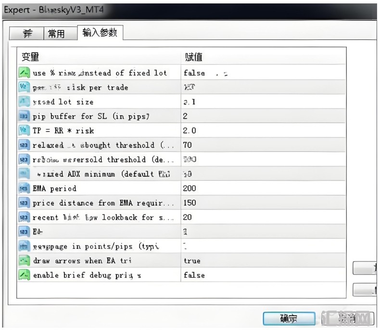Open the 输入参数 tab

(x=100, y=33)
